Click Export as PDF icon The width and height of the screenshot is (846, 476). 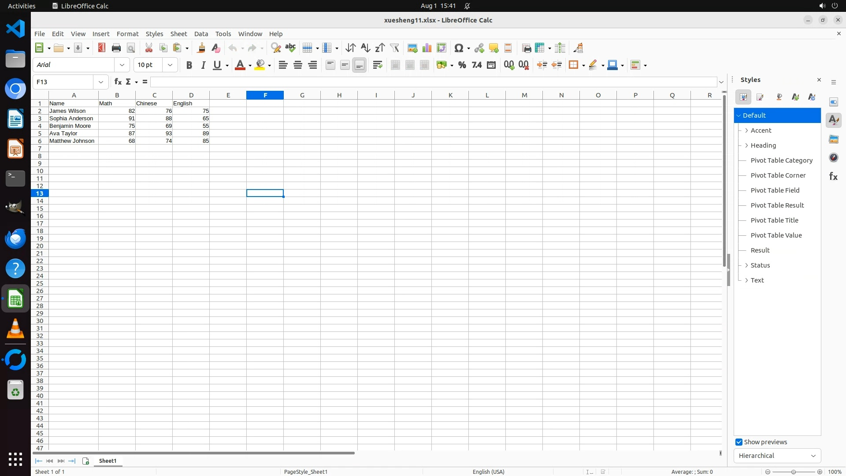102,48
